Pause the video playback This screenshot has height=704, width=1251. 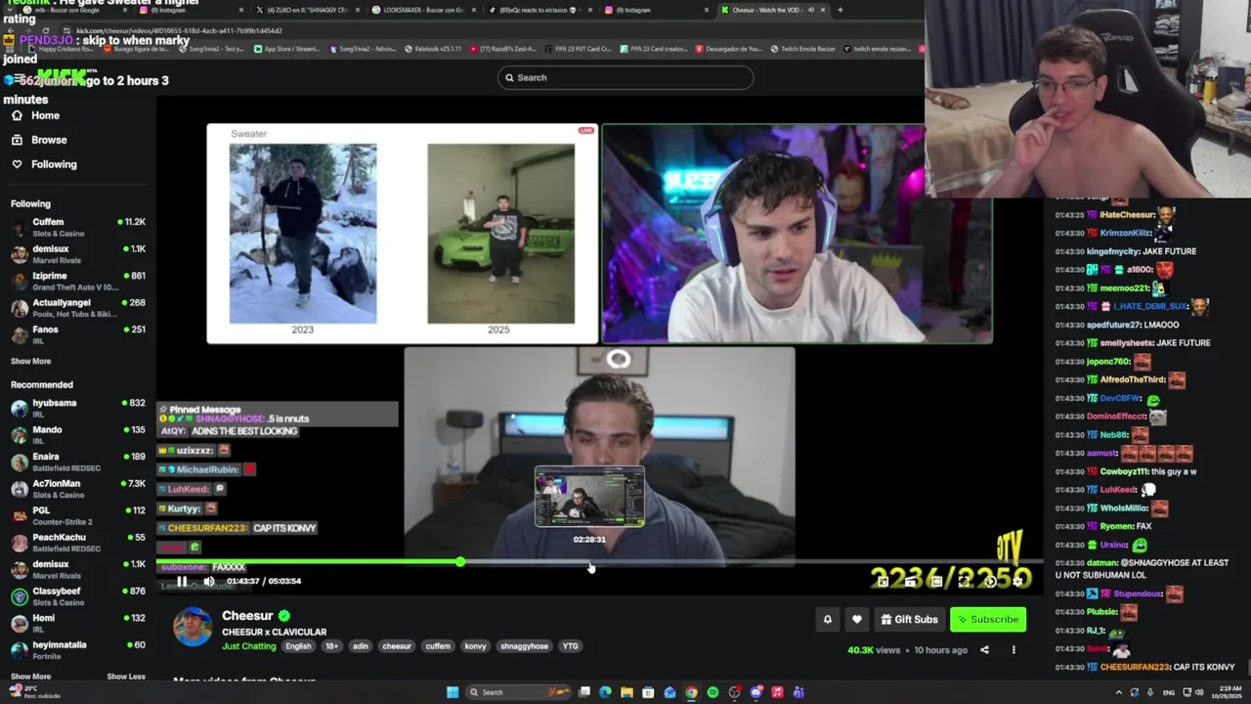coord(182,581)
